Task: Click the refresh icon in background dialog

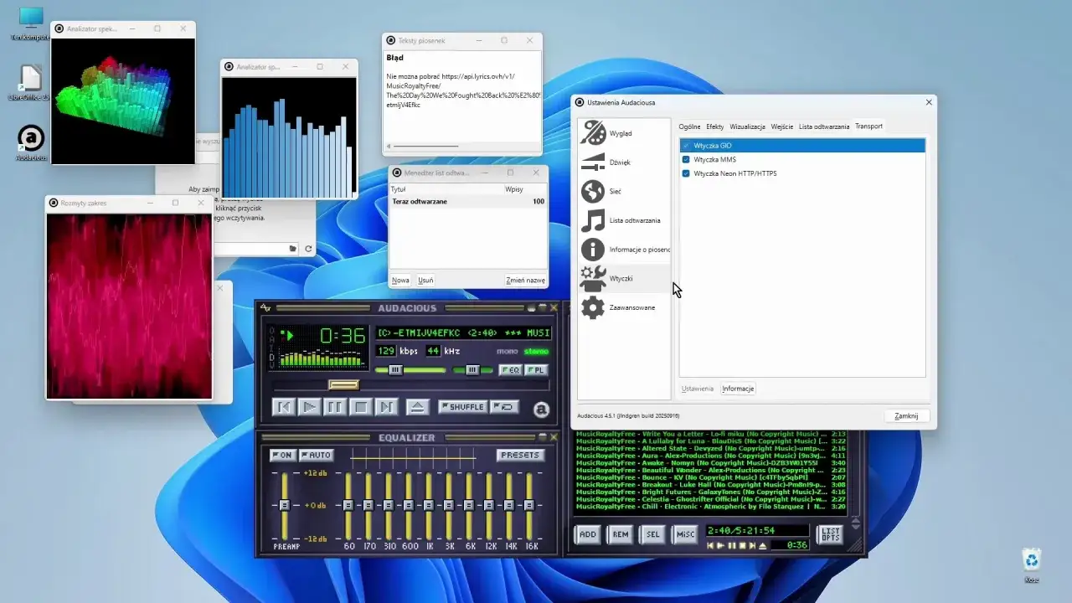Action: tap(308, 249)
